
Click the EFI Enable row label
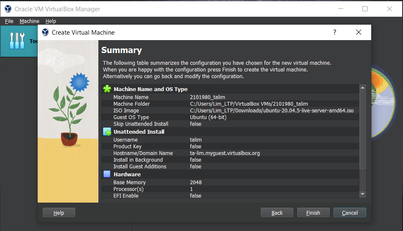tap(126, 195)
